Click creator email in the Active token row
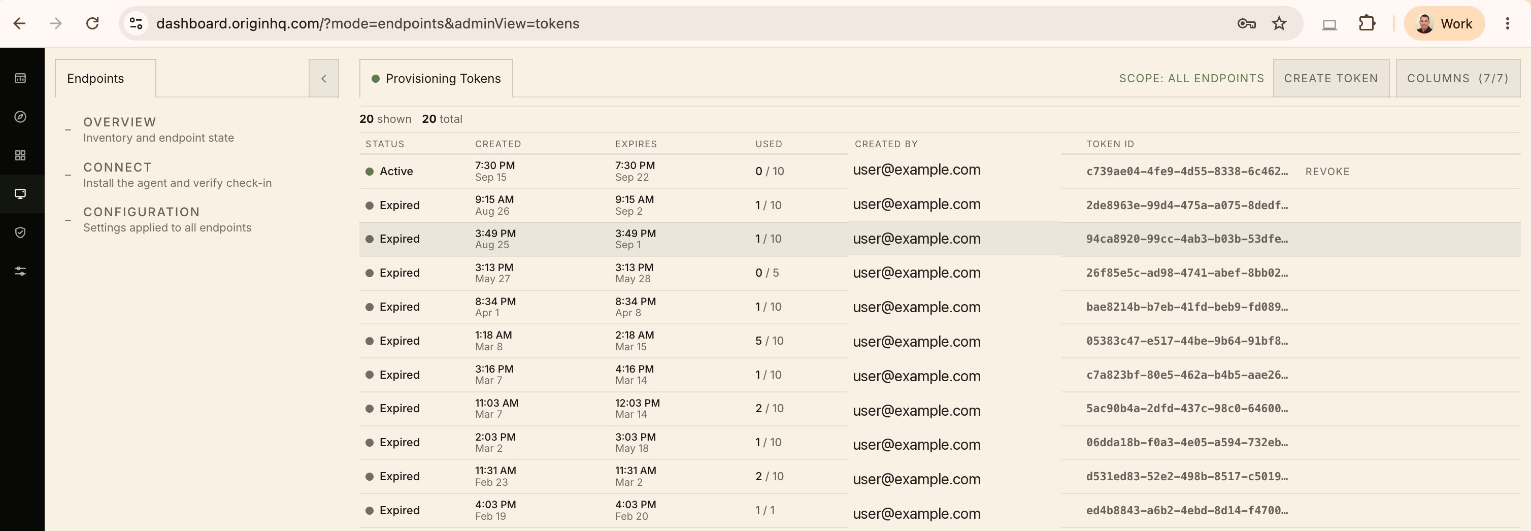The width and height of the screenshot is (1531, 531). coord(916,170)
